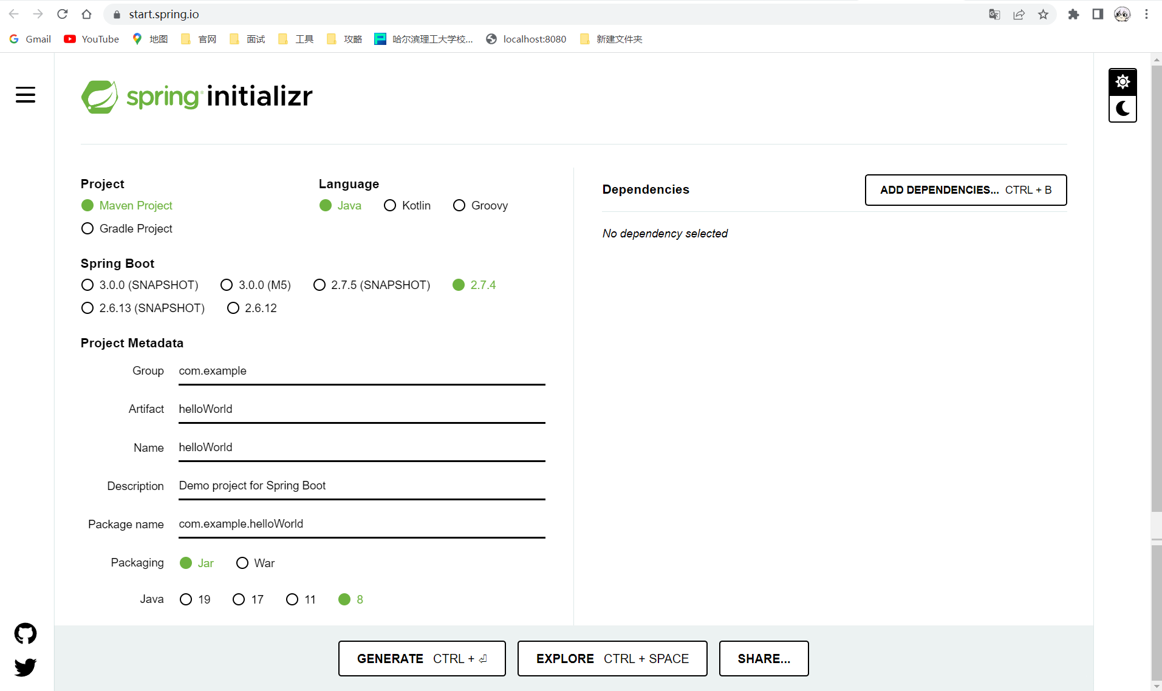
Task: Select Java version 11
Action: [301, 599]
